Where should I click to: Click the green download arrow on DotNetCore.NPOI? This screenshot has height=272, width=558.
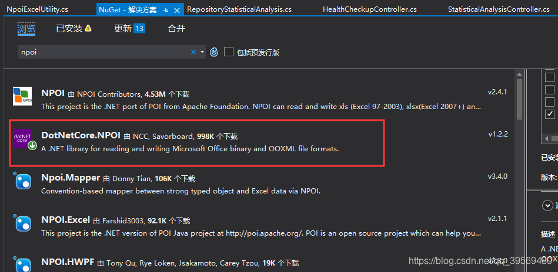(32, 145)
